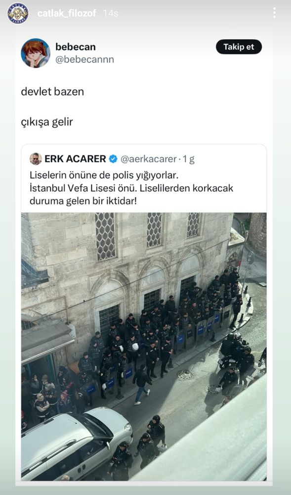Open ERK ACARER's small profile photo

(36, 159)
